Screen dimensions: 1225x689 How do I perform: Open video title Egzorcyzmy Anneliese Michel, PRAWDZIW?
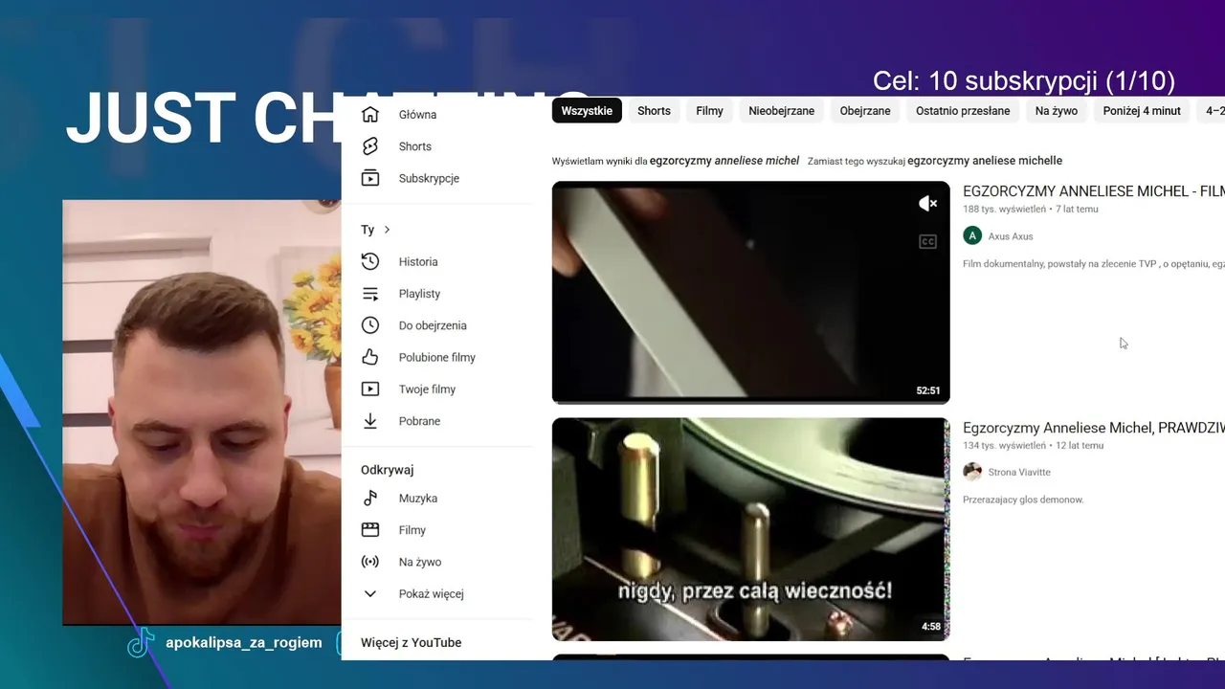(1094, 428)
